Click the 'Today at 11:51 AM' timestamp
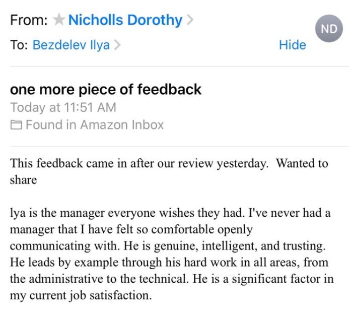The height and width of the screenshot is (316, 349). tap(63, 107)
